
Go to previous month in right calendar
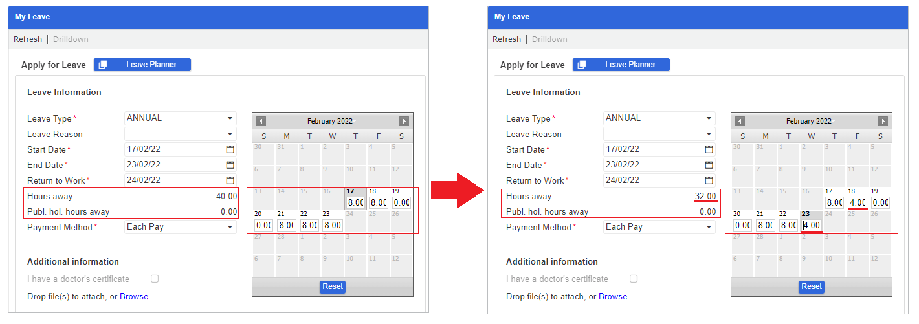pos(740,121)
